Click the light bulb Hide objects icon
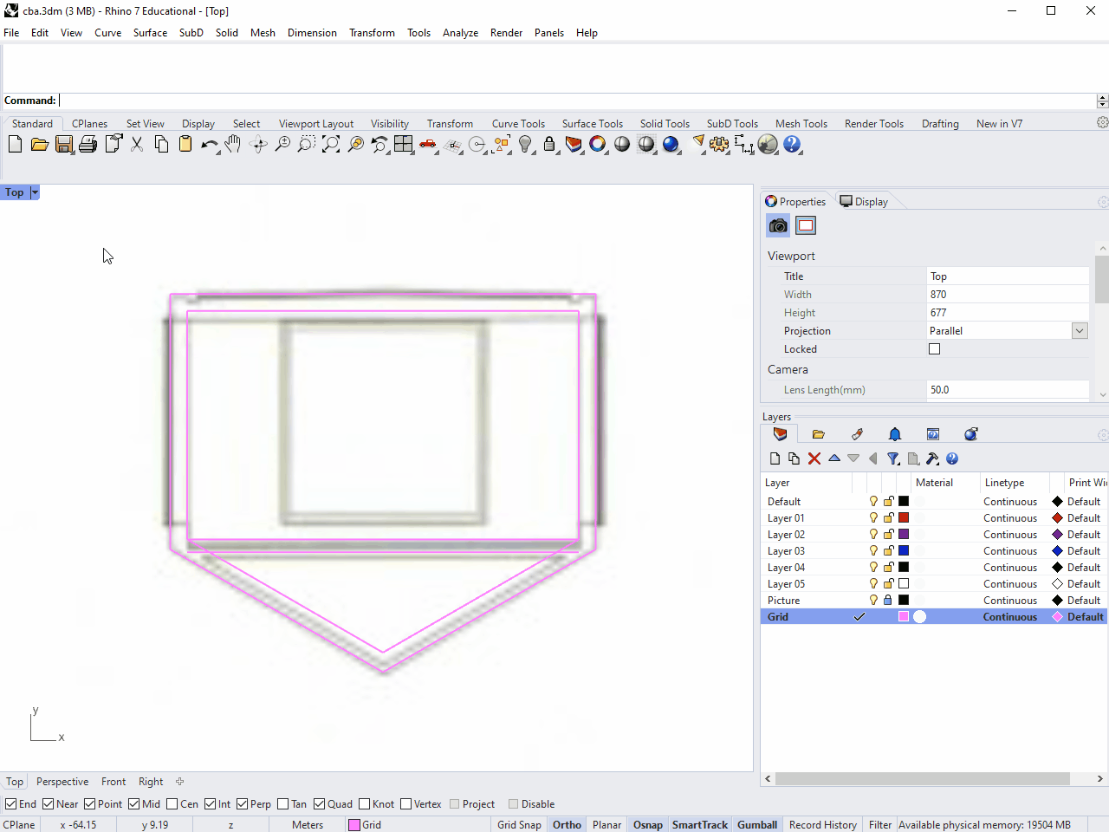Viewport: 1109px width, 832px height. pyautogui.click(x=525, y=145)
